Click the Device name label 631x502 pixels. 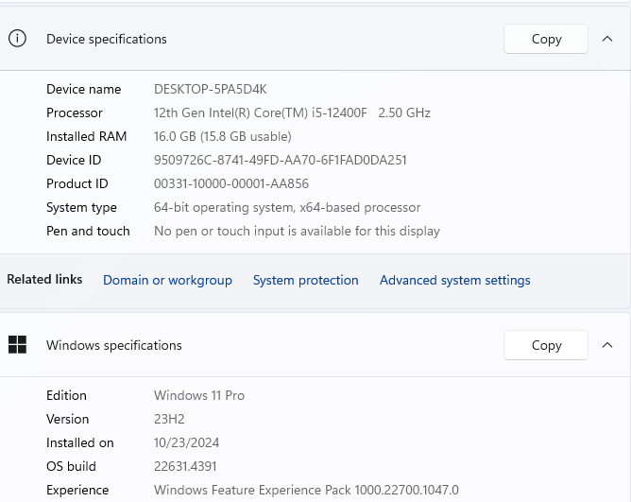[84, 89]
